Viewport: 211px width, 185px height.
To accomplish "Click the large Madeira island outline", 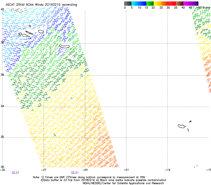I will tap(182, 126).
